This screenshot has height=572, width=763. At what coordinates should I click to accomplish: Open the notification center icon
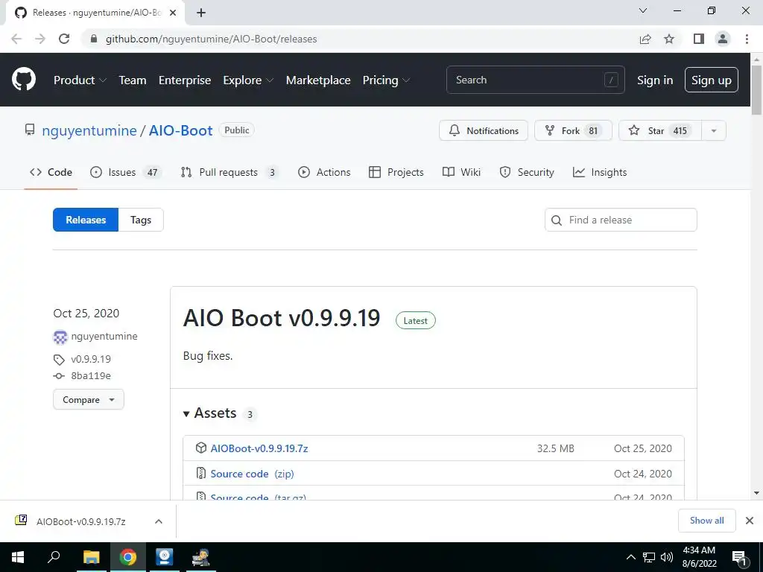click(739, 558)
